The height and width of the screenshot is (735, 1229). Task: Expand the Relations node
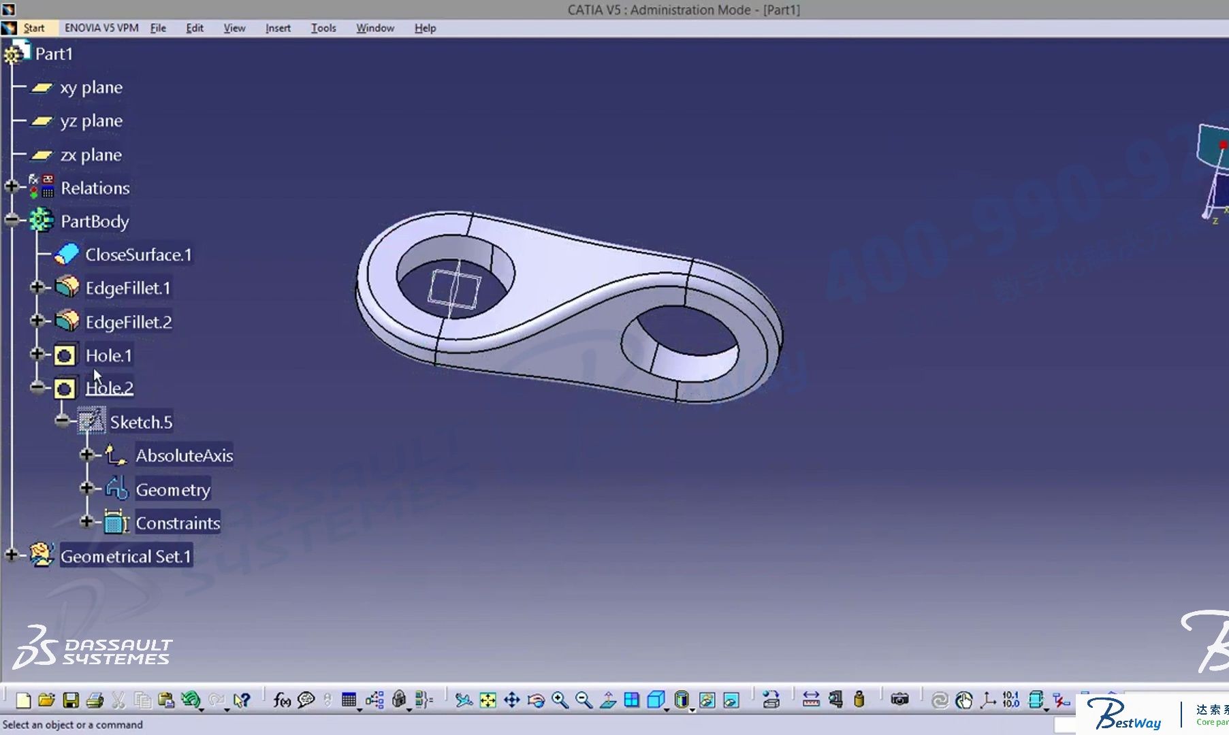[12, 186]
